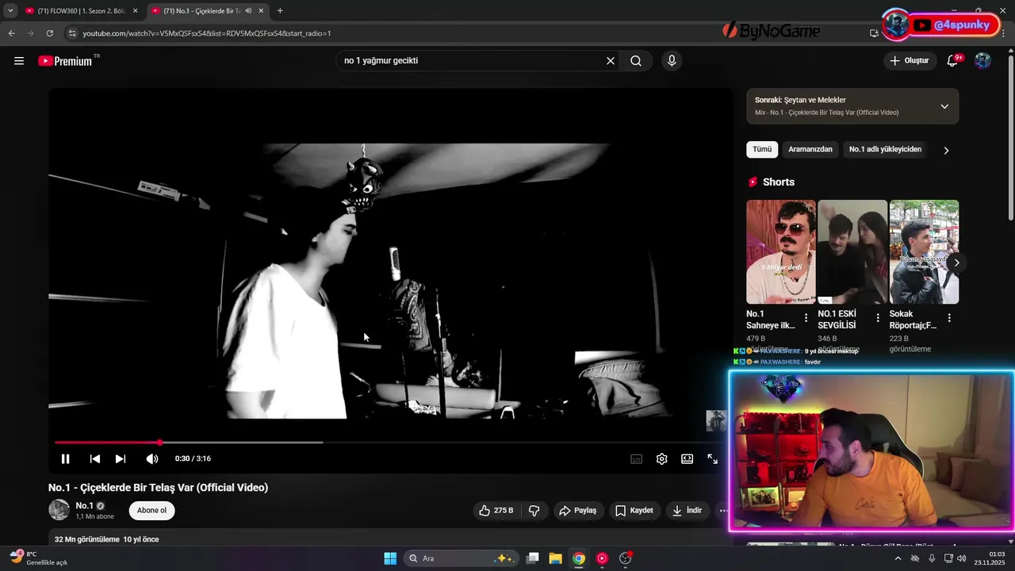Open Sokak Röportajı Short thumbnail

(924, 252)
